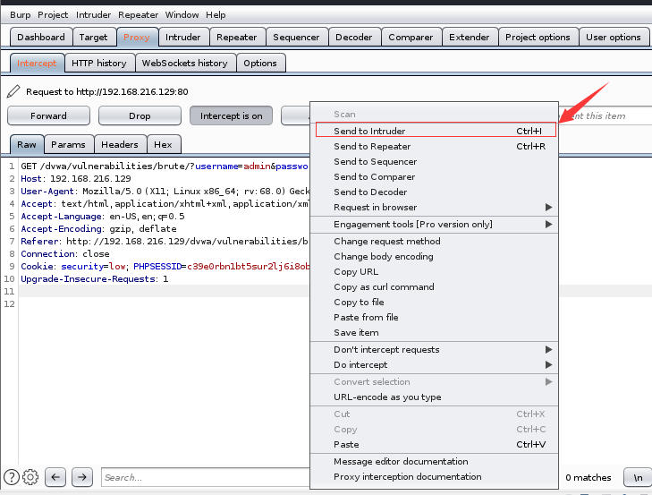Switch to the HTTP history tab

[99, 63]
